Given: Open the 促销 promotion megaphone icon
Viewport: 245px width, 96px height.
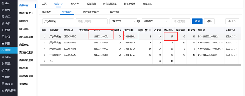Looking at the screenshot, I should pos(3,30).
